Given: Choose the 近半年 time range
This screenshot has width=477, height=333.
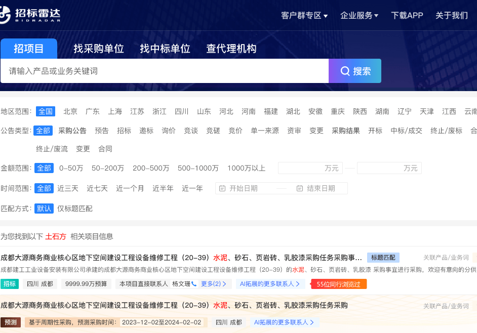Looking at the screenshot, I should (163, 189).
